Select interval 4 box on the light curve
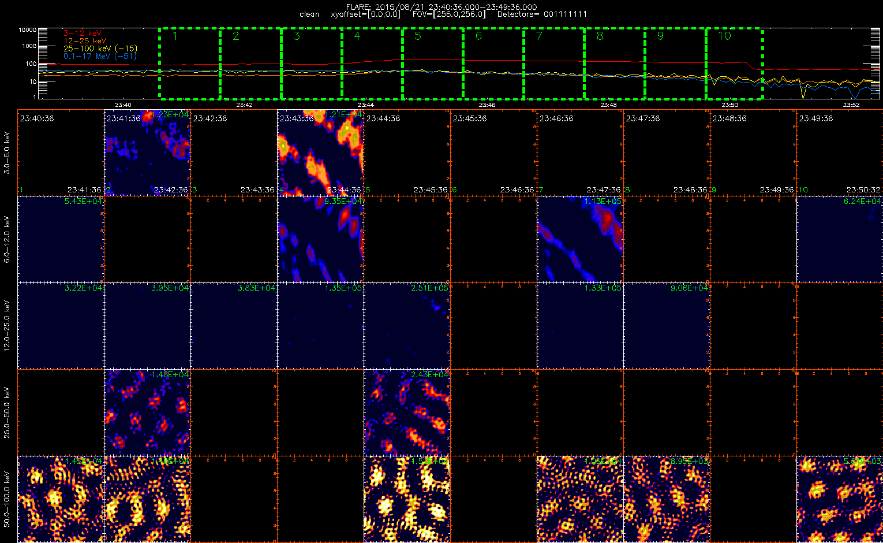The image size is (883, 543). coord(372,63)
